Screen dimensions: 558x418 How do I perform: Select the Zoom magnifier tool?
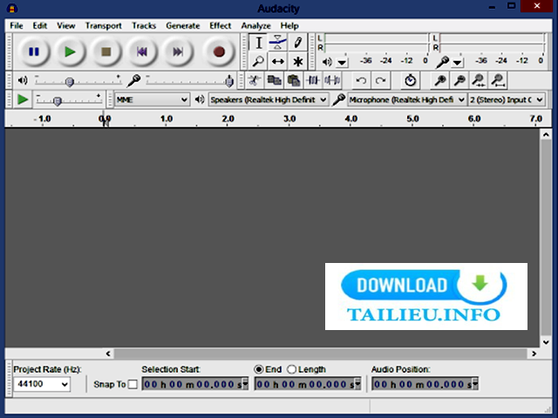pos(258,61)
